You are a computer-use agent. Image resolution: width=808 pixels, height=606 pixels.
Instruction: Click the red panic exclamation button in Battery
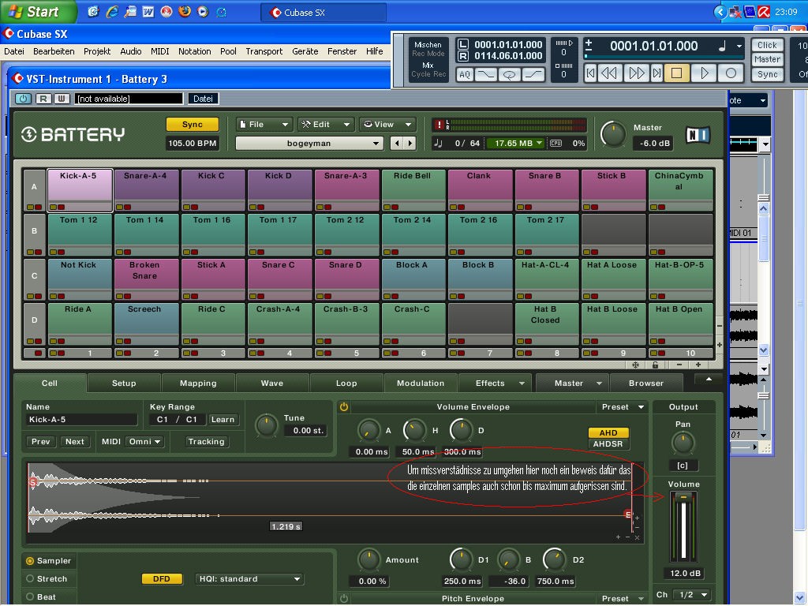pyautogui.click(x=439, y=125)
